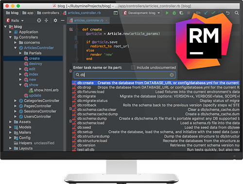Select the test:all:db task
Viewport: 243px width, 184px height.
156,149
